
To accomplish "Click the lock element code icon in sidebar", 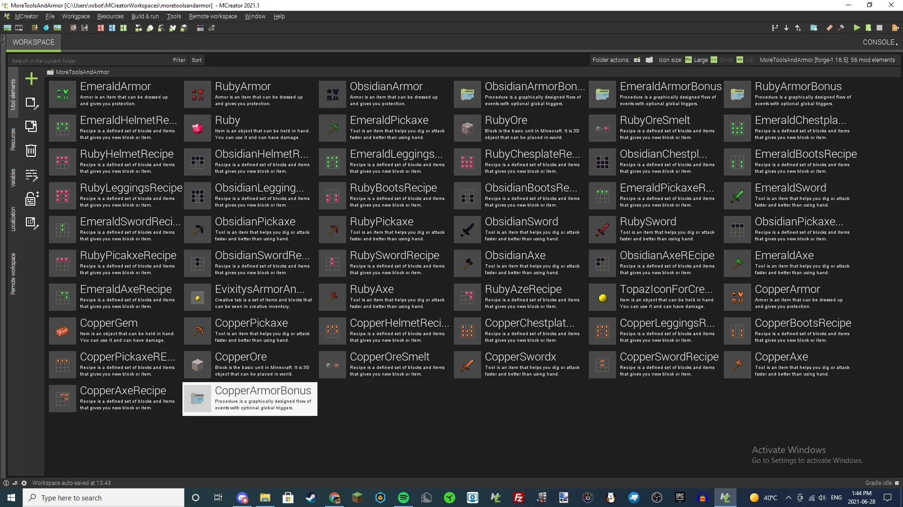I will tap(31, 199).
